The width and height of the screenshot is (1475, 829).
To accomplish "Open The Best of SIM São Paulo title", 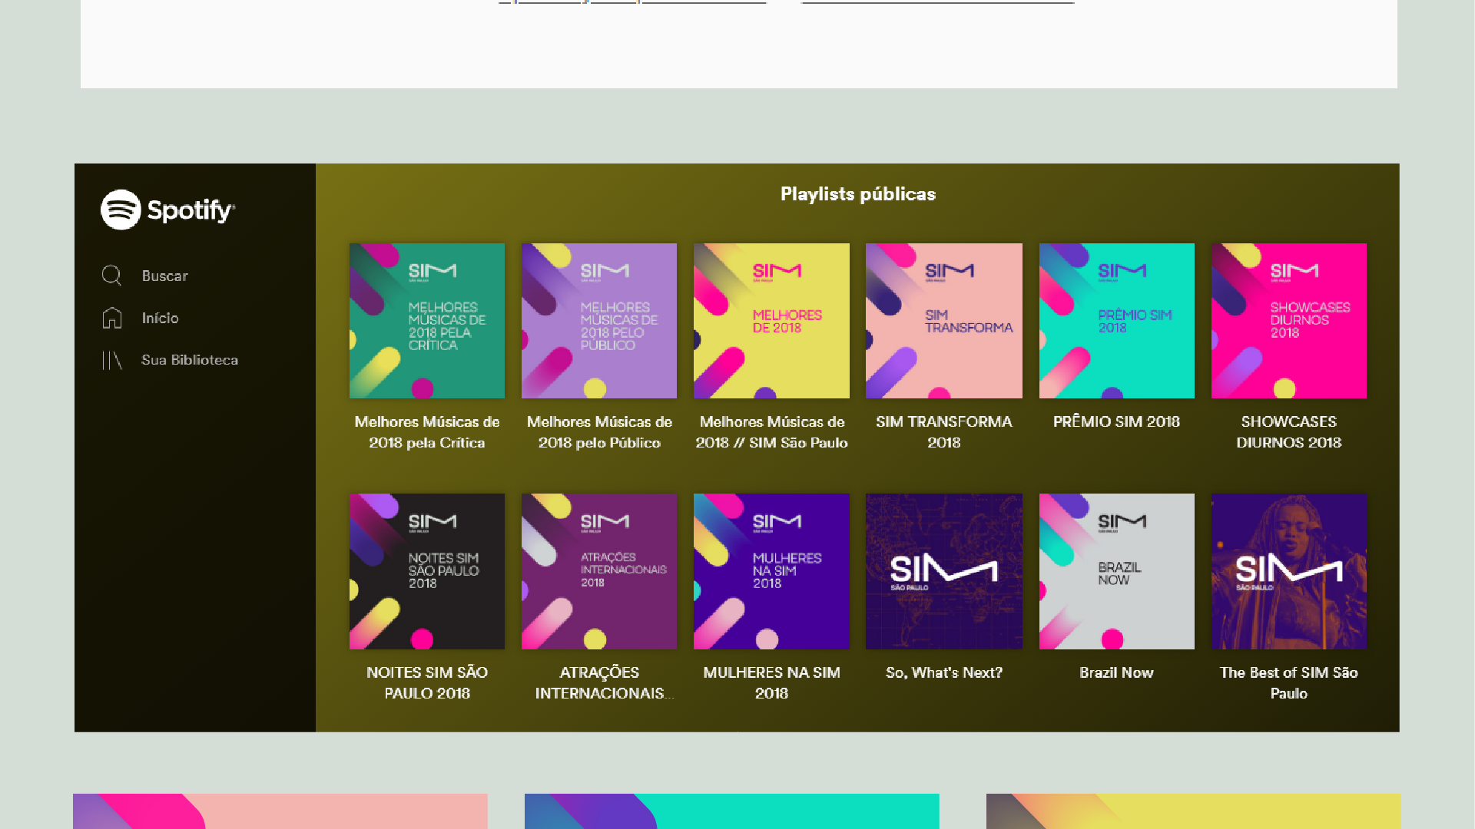I will pos(1288,682).
